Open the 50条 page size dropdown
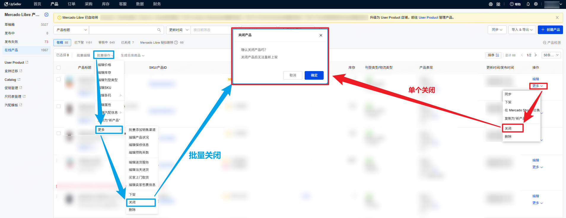Viewport: 566px width, 218px height. pyautogui.click(x=551, y=55)
